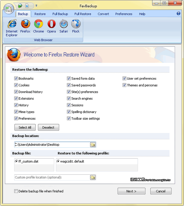Minimize the FavBackup window

(156, 3)
